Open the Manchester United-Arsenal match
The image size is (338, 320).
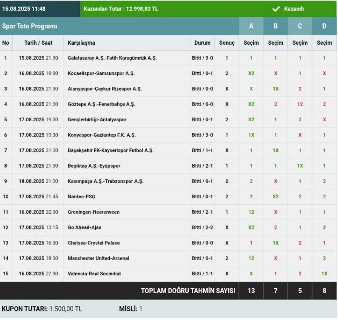(98, 258)
